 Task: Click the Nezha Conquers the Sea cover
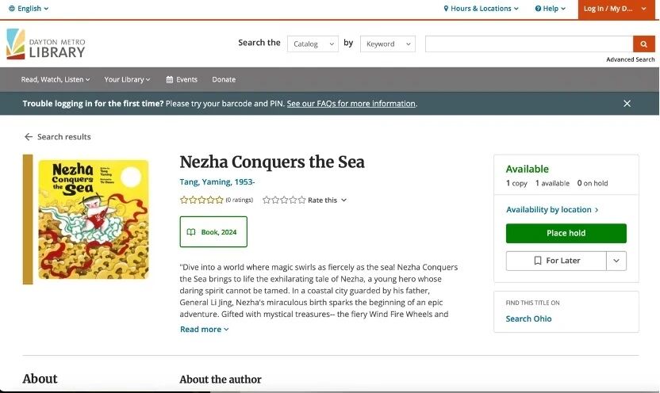(x=93, y=219)
